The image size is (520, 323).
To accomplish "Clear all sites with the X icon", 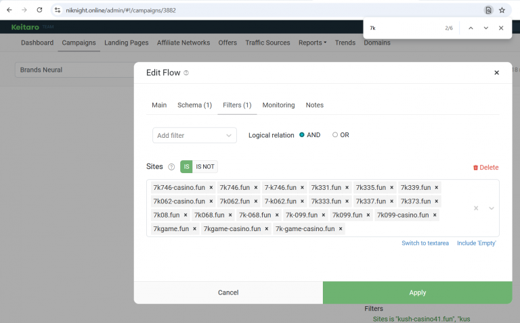I will (476, 208).
